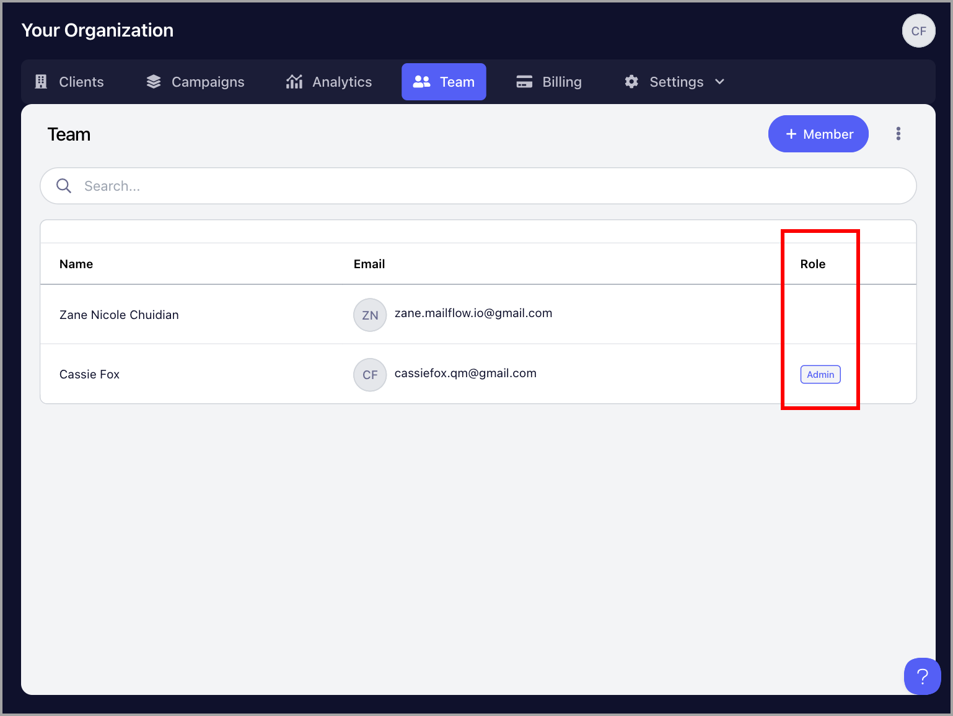Select Zane Nicole Chuidian name
This screenshot has height=716, width=953.
119,315
